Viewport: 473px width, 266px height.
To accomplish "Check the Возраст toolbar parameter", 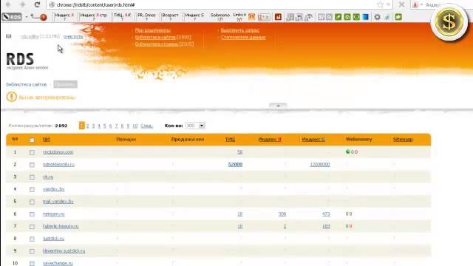I will click(x=170, y=17).
